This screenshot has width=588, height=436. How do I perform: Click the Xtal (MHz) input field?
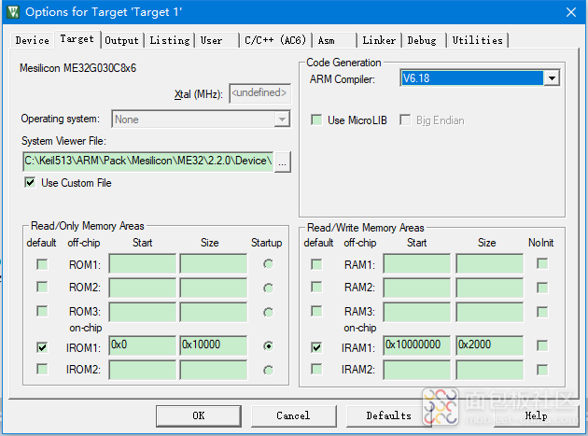[259, 93]
